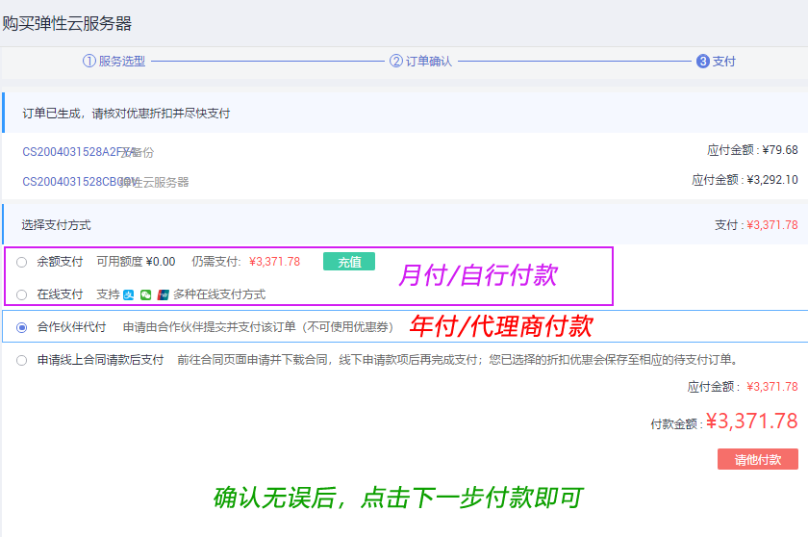The width and height of the screenshot is (808, 537).
Task: Go to 服务选型 step label
Action: tap(122, 62)
